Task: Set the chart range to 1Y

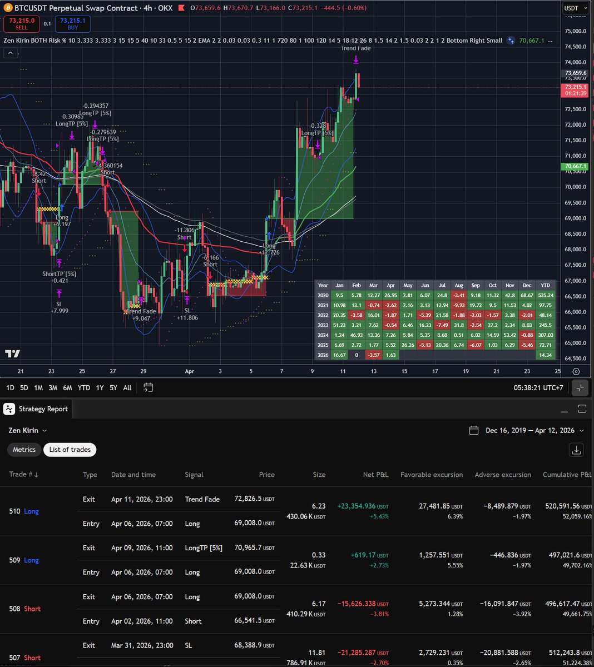Action: [x=100, y=388]
